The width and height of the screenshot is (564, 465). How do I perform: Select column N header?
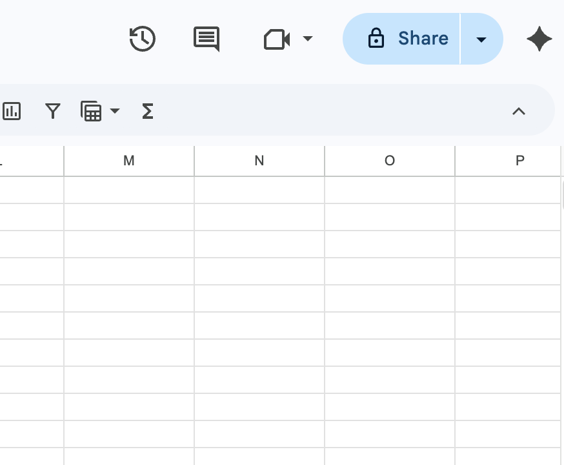[259, 161]
